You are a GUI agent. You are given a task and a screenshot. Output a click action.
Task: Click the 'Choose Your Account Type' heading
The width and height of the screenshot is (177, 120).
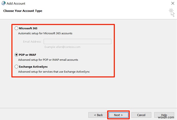[23, 11]
